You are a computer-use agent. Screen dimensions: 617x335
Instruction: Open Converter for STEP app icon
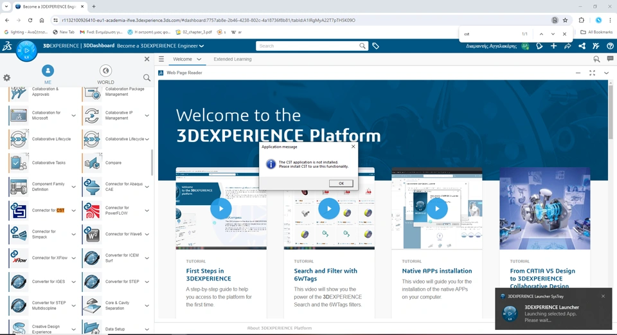[x=92, y=282]
